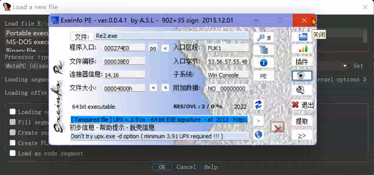This screenshot has width=374, height=175.
Task: Click the subsystem field Win Console
Action: click(x=228, y=75)
